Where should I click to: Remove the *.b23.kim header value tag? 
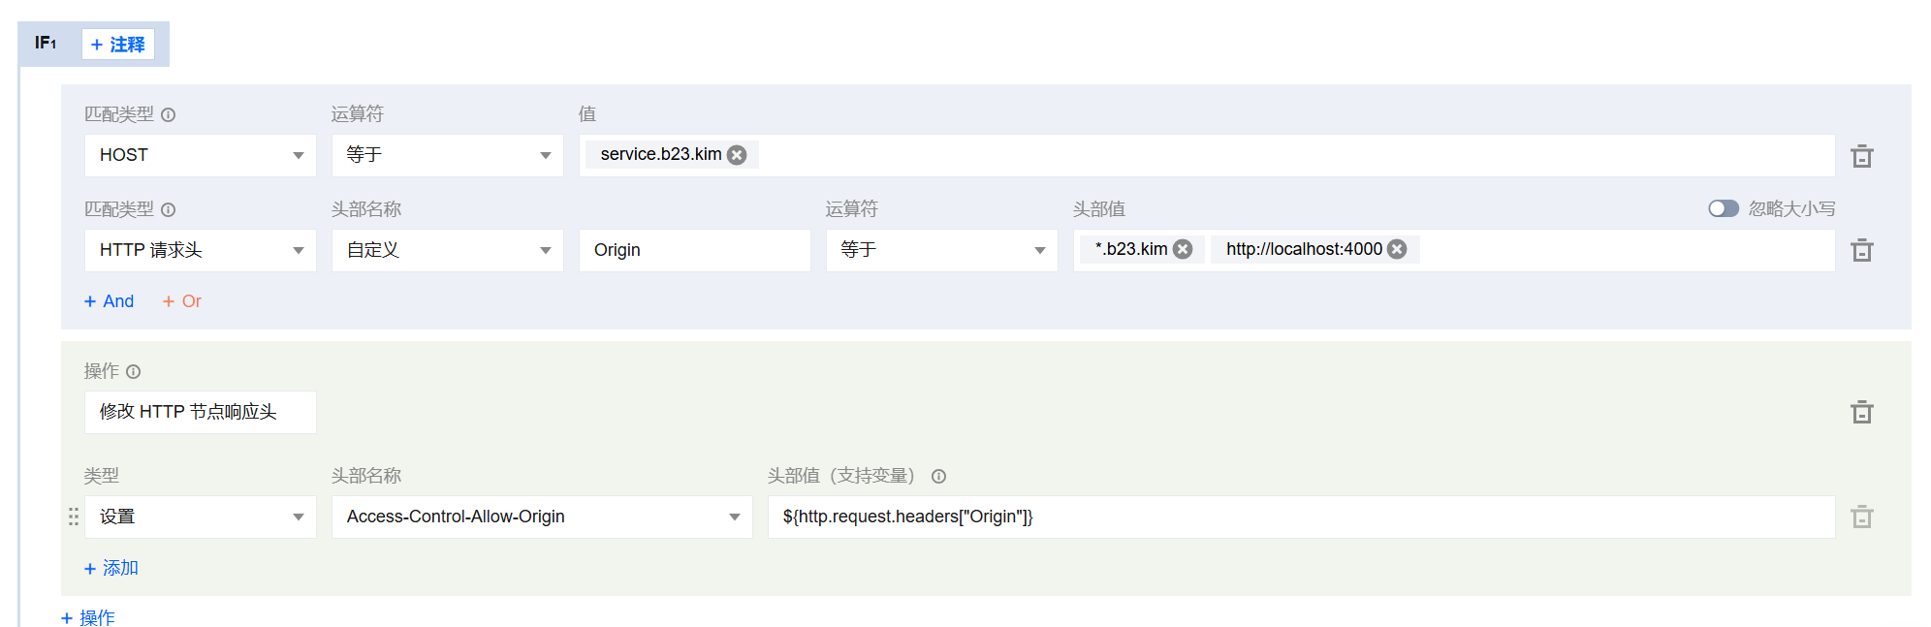point(1183,249)
